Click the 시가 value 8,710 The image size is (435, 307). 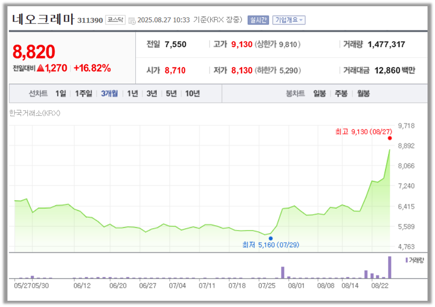click(175, 70)
